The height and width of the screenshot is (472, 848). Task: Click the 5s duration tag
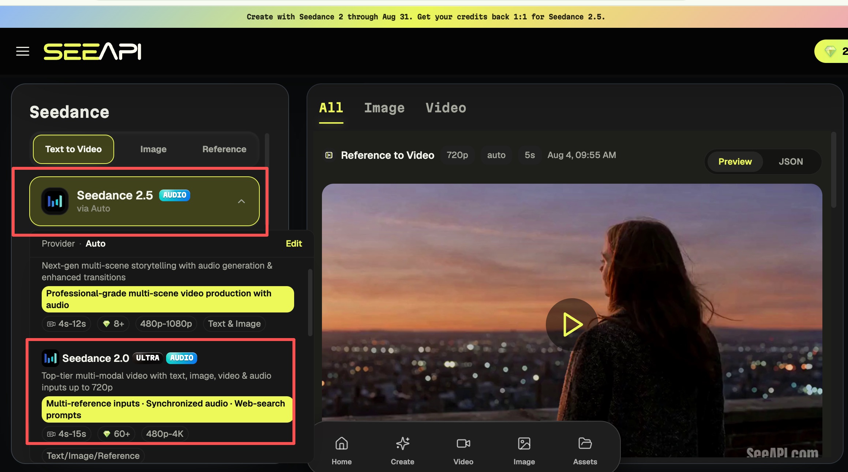point(530,155)
